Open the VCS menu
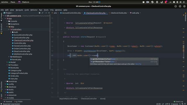 pos(52,10)
